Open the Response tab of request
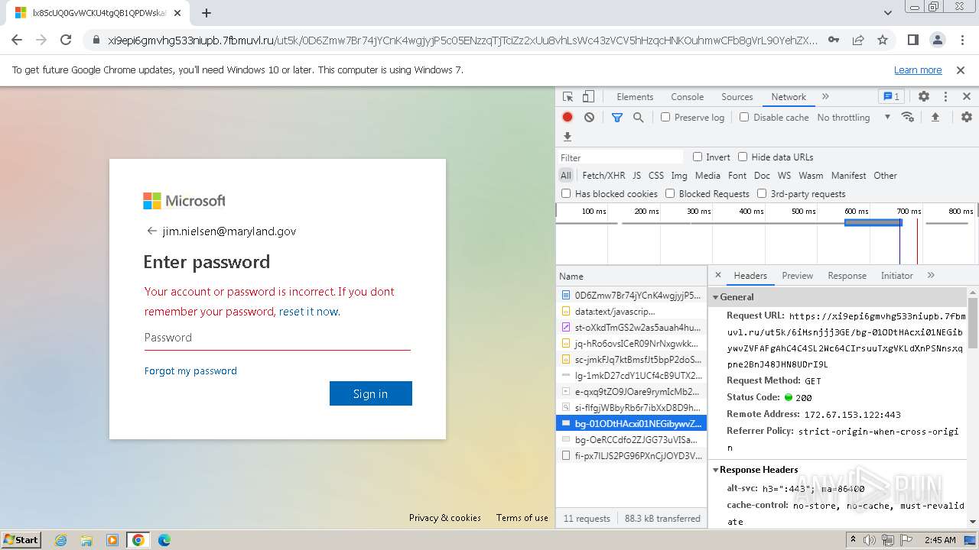 (847, 275)
